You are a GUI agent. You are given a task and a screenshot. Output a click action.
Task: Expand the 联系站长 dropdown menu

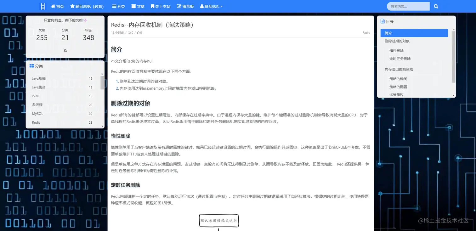[x=211, y=6]
